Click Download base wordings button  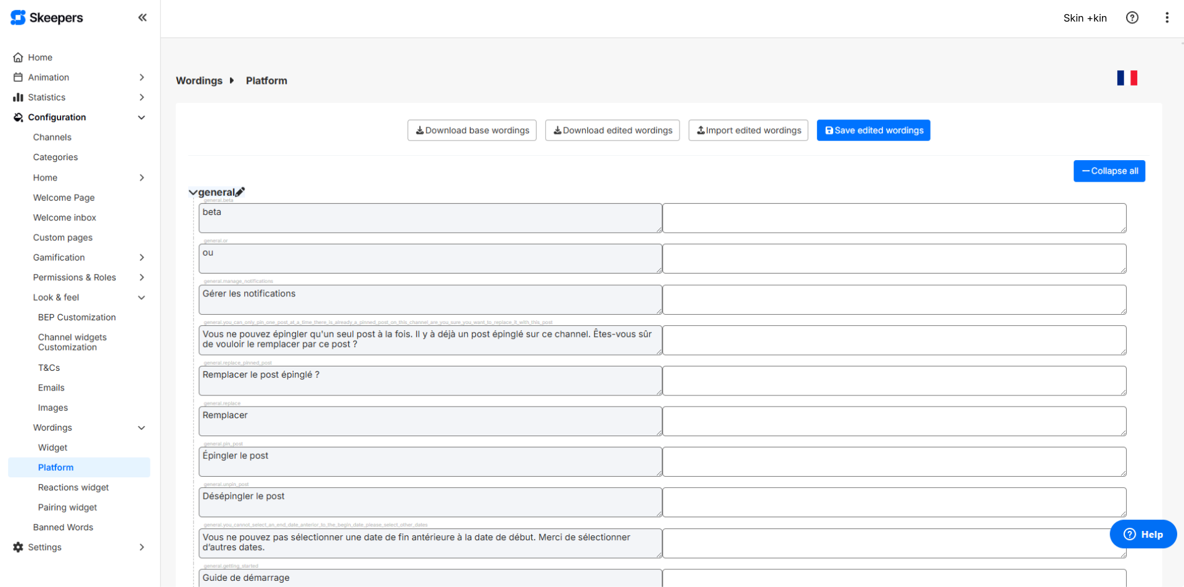pyautogui.click(x=472, y=131)
